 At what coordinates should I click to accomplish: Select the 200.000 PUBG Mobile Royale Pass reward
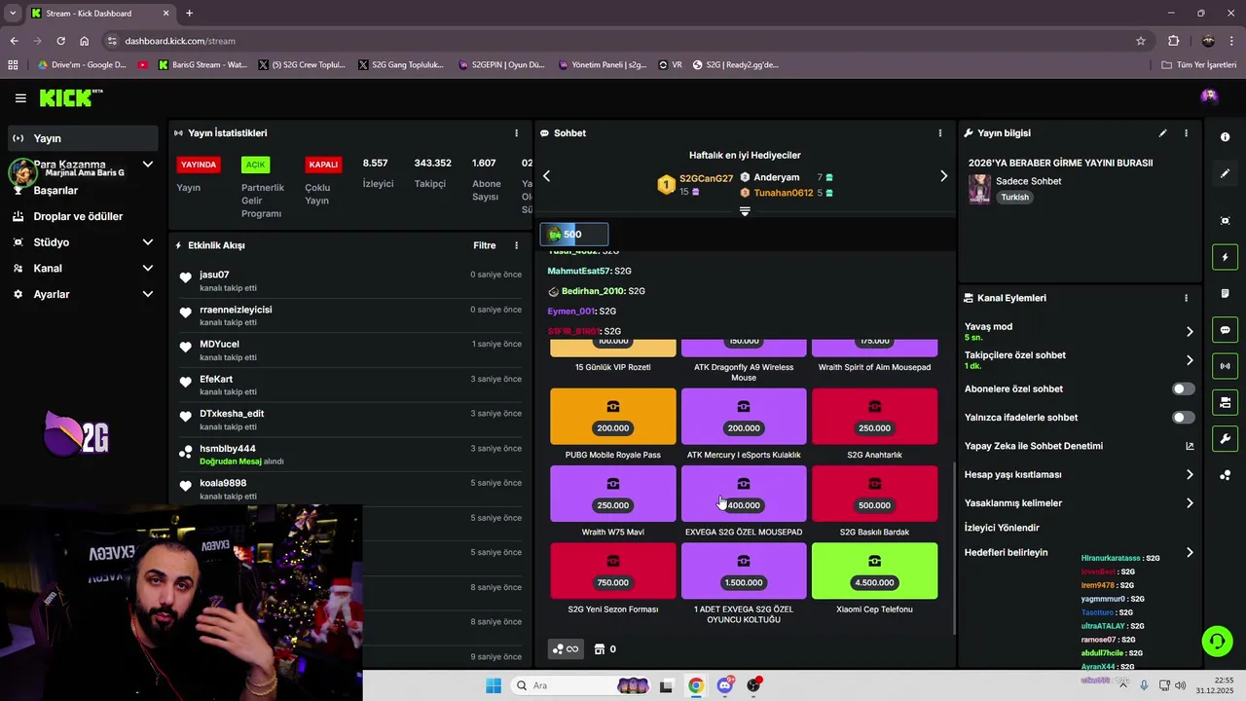pyautogui.click(x=613, y=416)
